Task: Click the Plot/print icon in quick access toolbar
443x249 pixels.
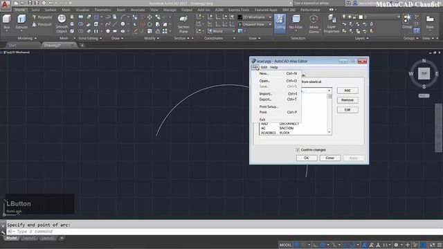Action: tap(44, 3)
